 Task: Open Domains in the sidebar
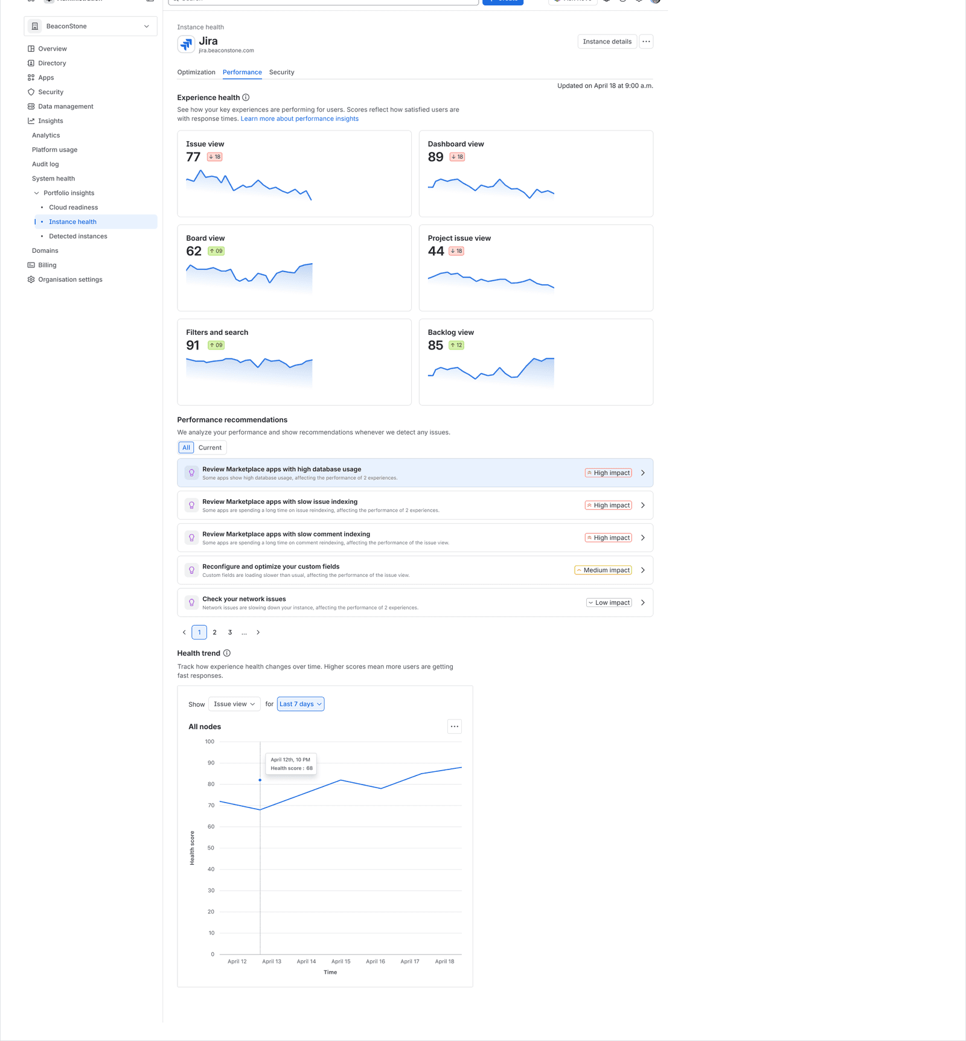pos(45,251)
